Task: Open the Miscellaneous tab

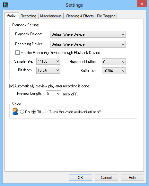Action: 51,16
